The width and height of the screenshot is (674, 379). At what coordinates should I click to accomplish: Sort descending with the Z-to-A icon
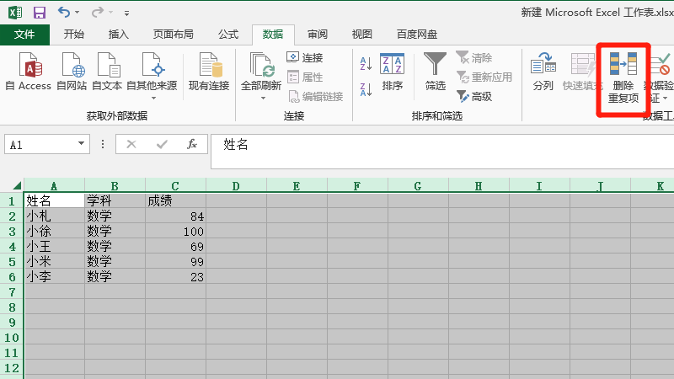point(366,89)
